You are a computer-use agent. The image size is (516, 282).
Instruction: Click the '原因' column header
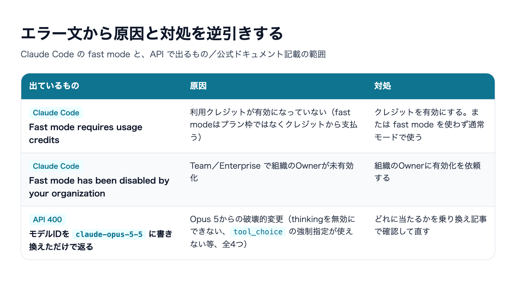point(198,86)
